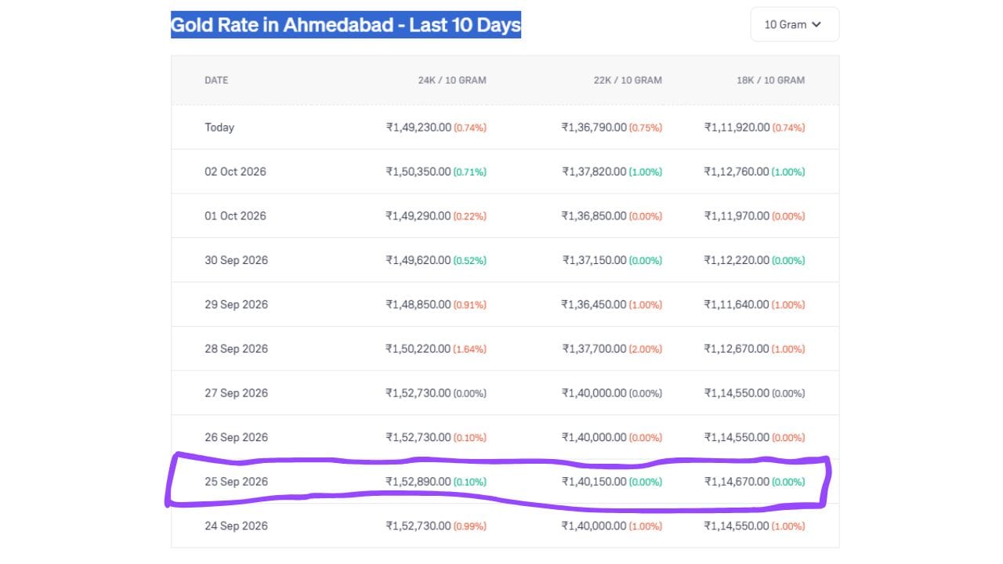The image size is (1003, 564).
Task: Click the 24K price ₹1,48,850.00
Action: (x=418, y=305)
